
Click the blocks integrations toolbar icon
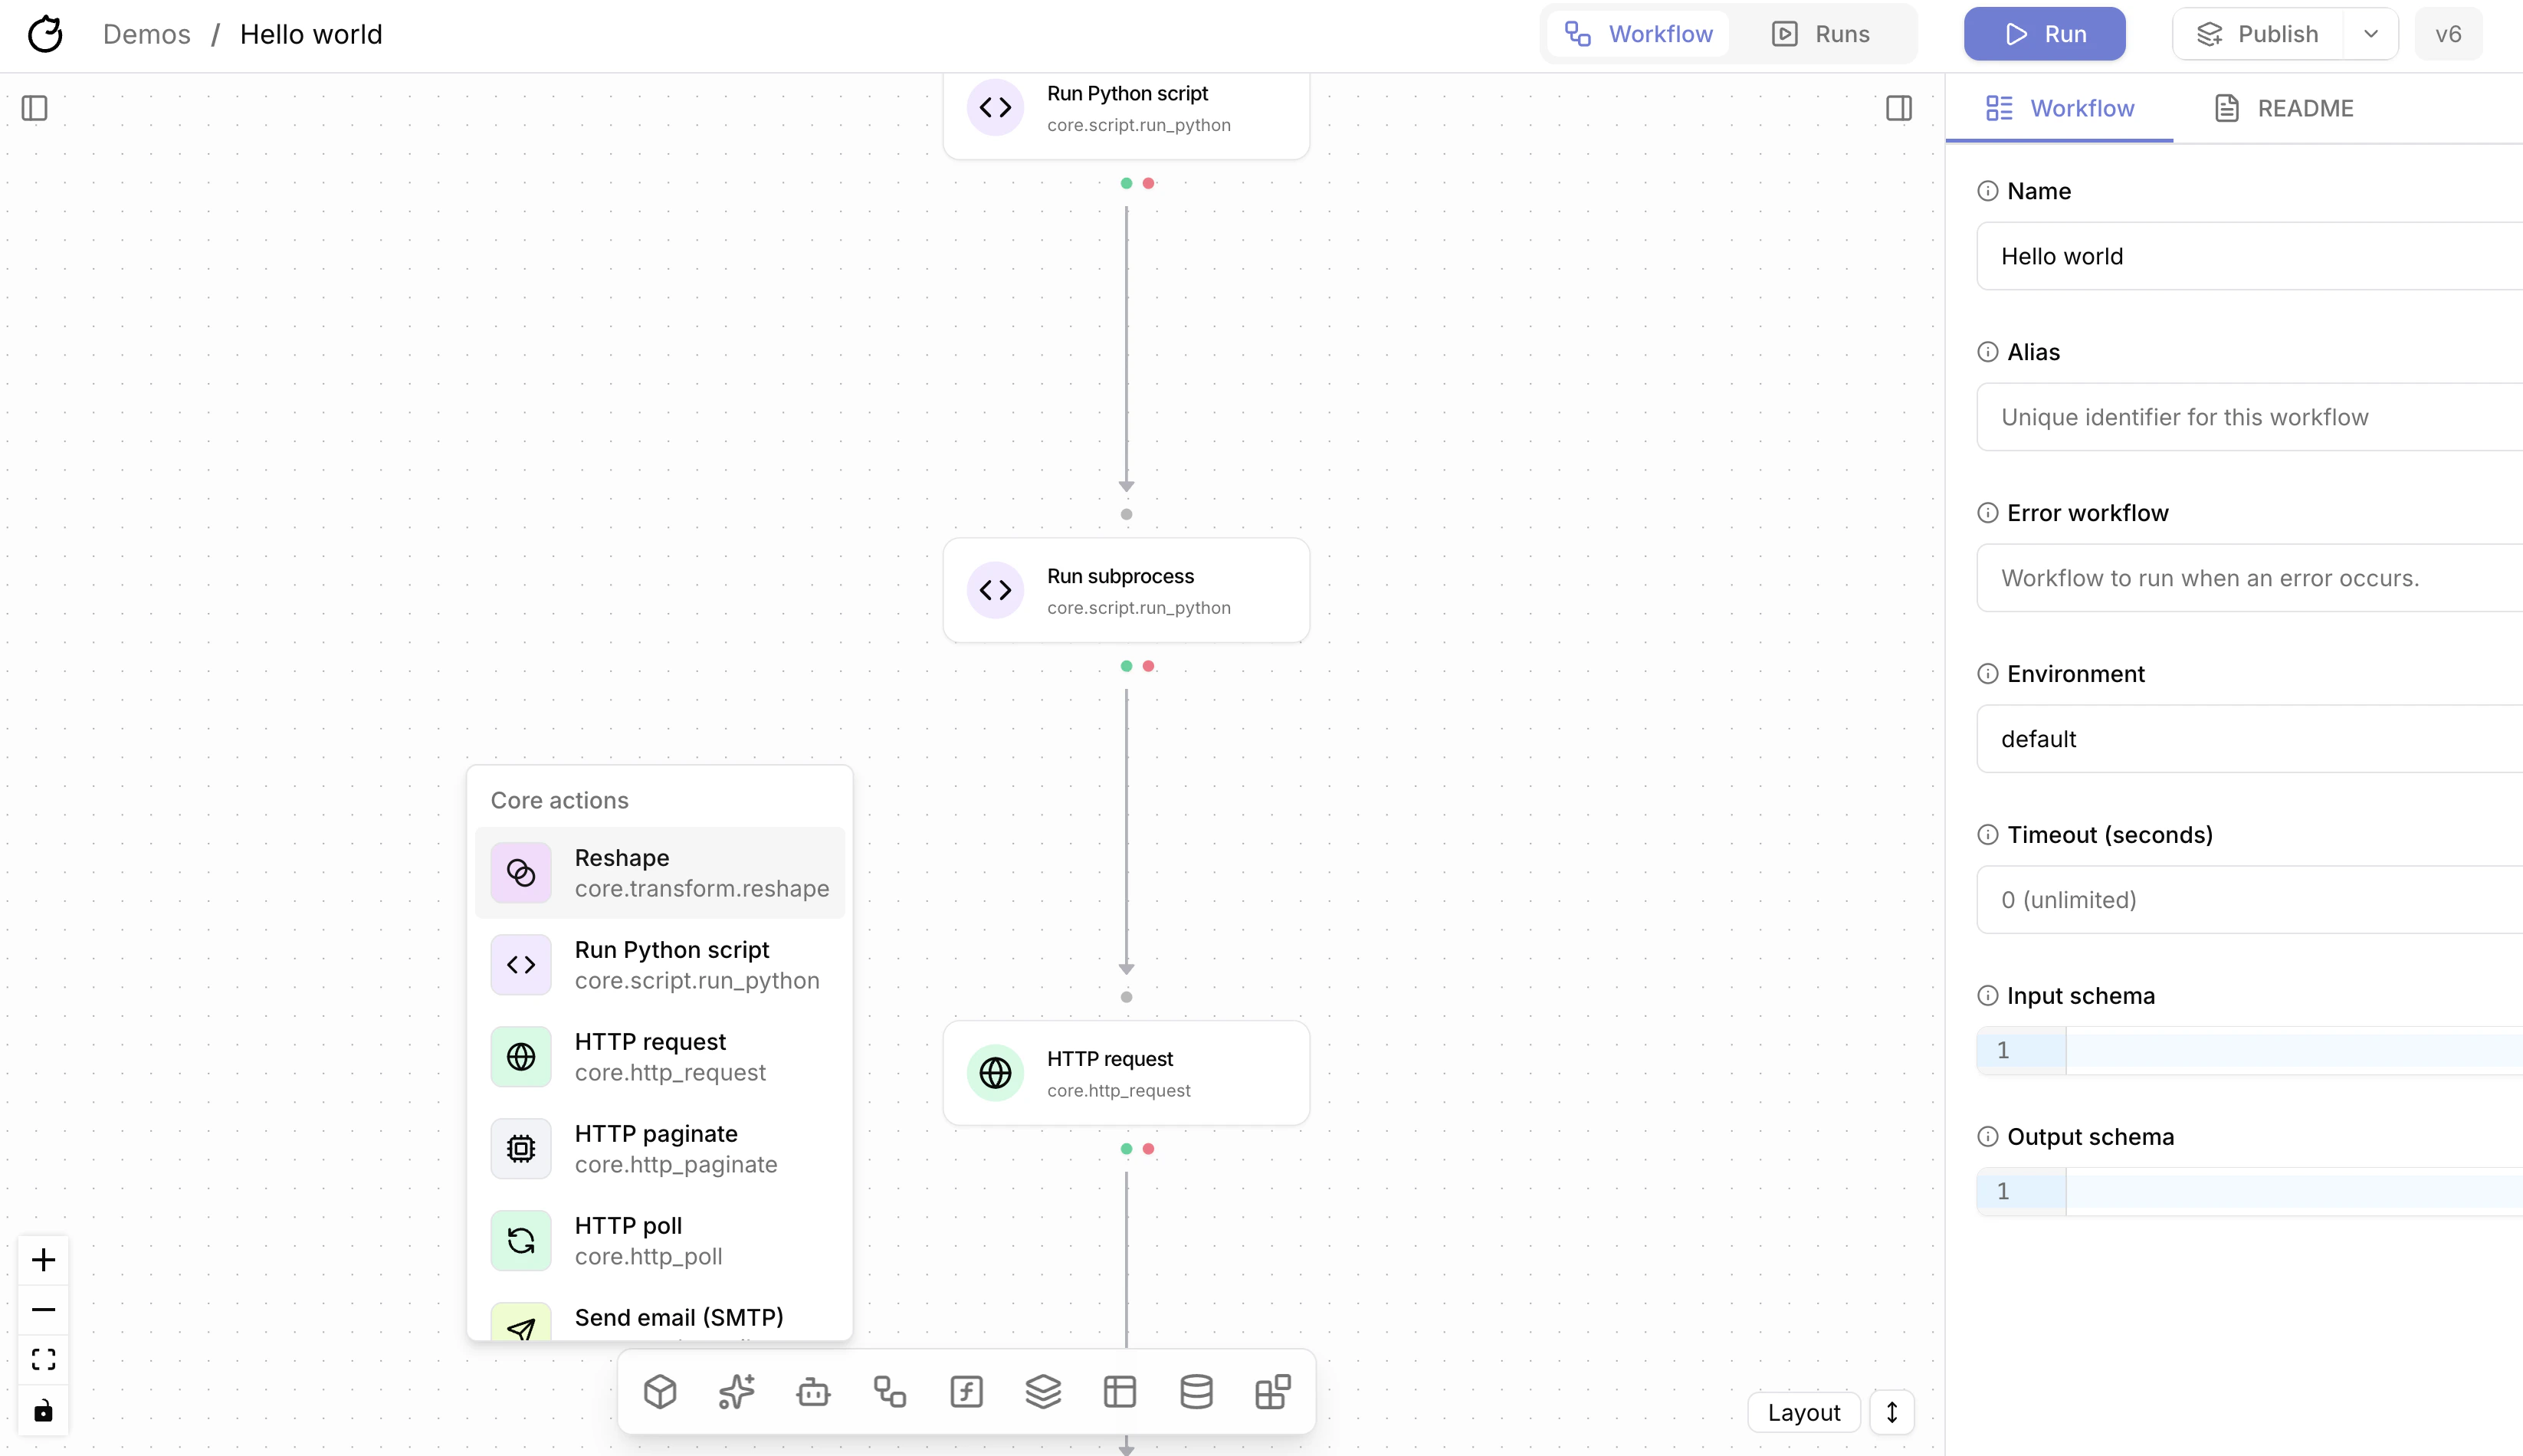point(1272,1391)
